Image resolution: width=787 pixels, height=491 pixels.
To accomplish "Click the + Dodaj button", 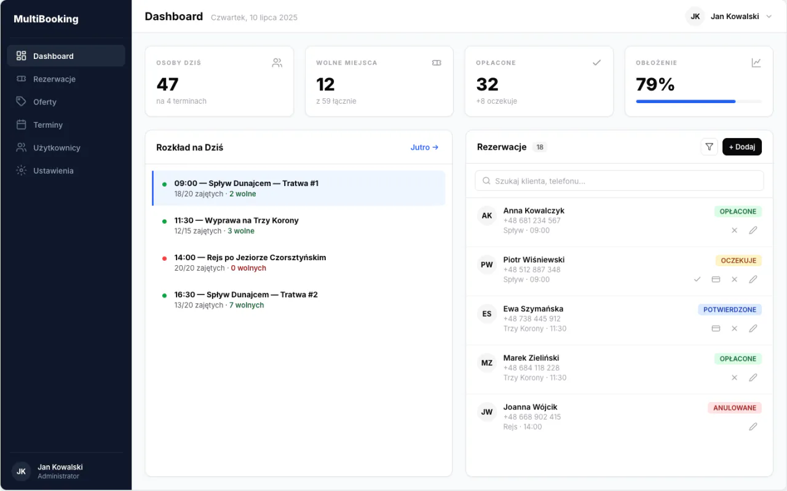I will click(x=742, y=147).
